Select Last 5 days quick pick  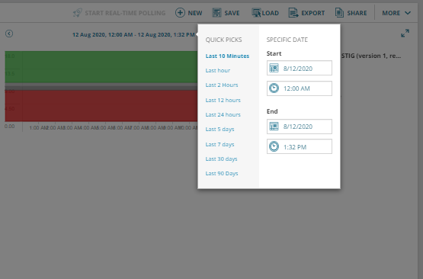coord(220,130)
